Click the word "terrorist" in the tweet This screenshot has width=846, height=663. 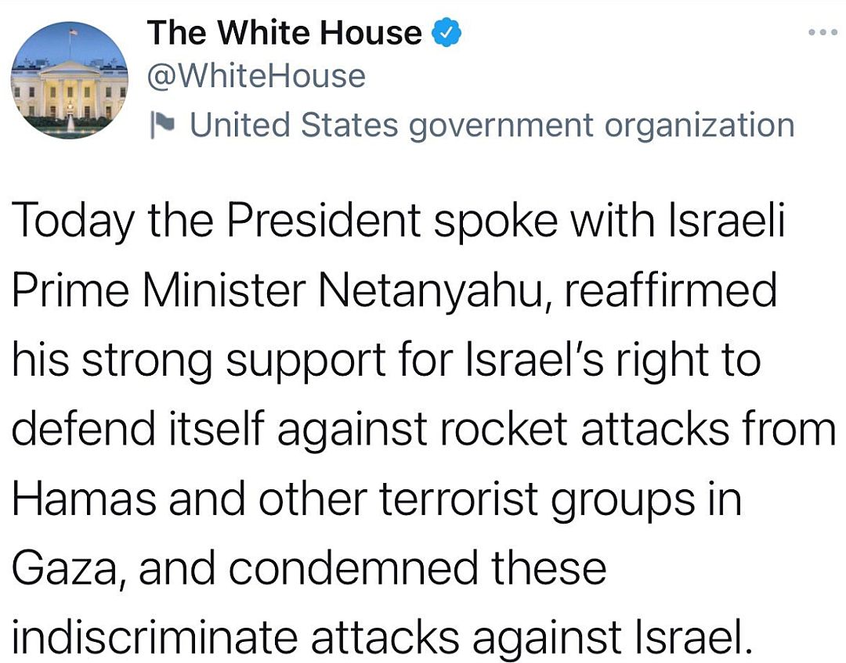(459, 498)
